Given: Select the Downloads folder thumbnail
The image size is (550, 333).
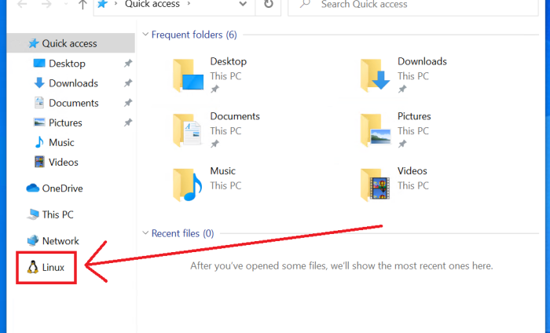Looking at the screenshot, I should [x=375, y=75].
